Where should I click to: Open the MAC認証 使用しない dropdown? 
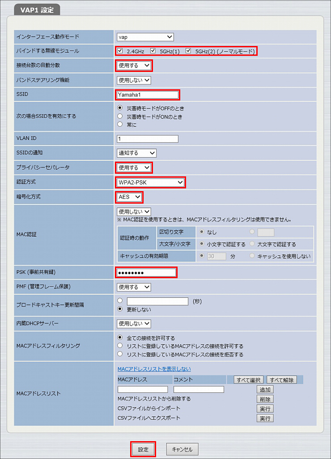tap(134, 211)
